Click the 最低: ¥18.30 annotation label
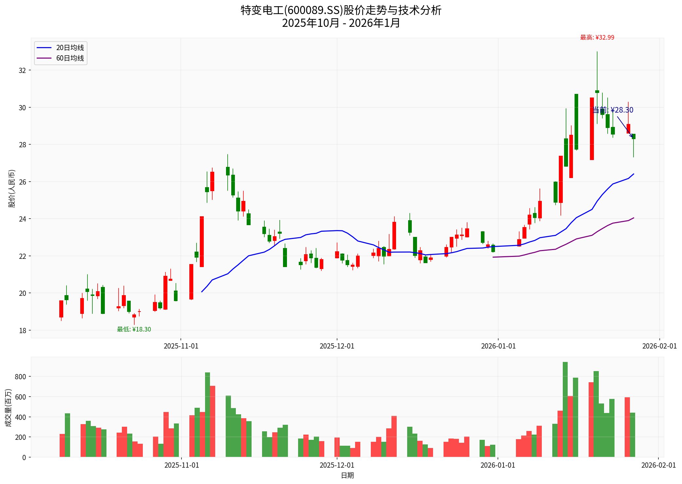Viewport: 682px width, 484px height. tap(134, 330)
